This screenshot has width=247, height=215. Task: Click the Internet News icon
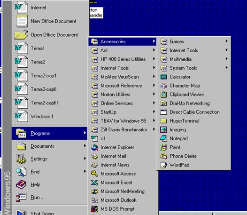coord(94,165)
